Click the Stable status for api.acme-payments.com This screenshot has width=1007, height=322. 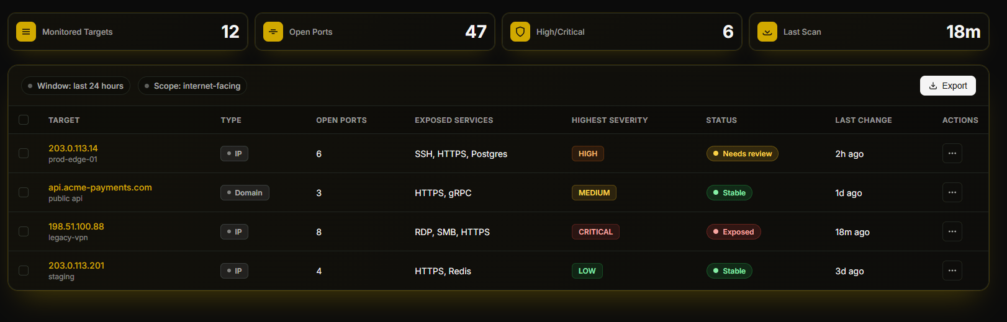pos(729,192)
